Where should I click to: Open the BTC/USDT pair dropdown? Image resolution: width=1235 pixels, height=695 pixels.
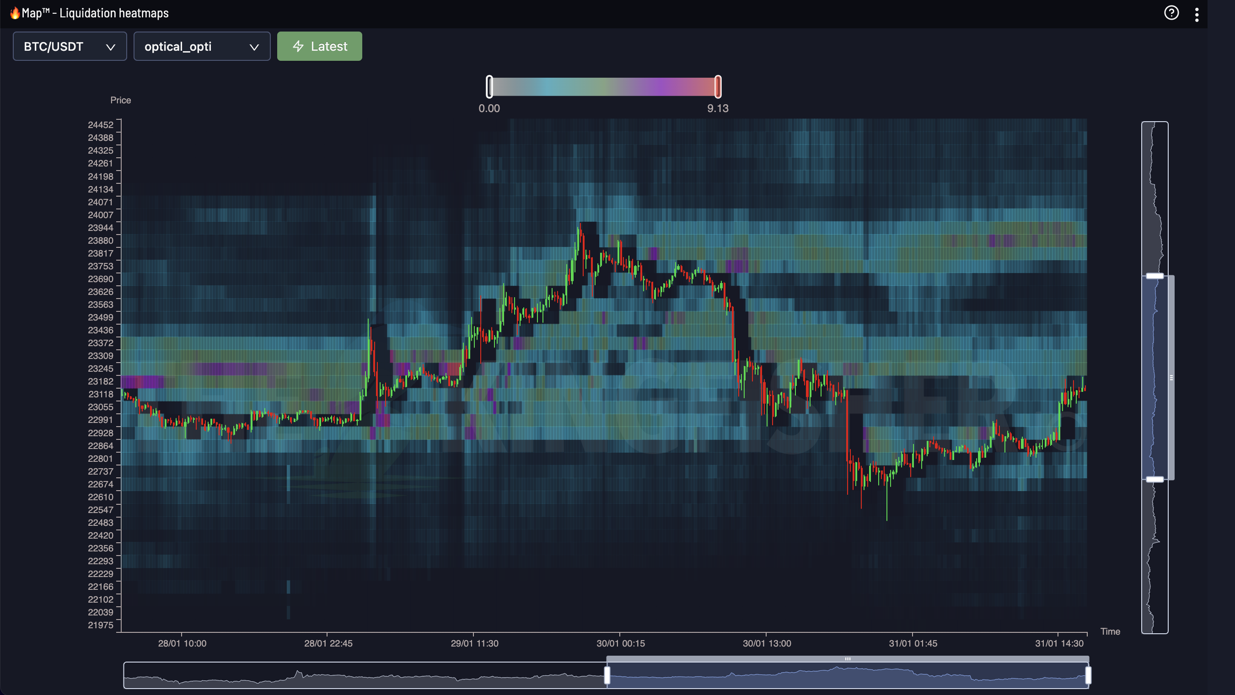point(70,47)
